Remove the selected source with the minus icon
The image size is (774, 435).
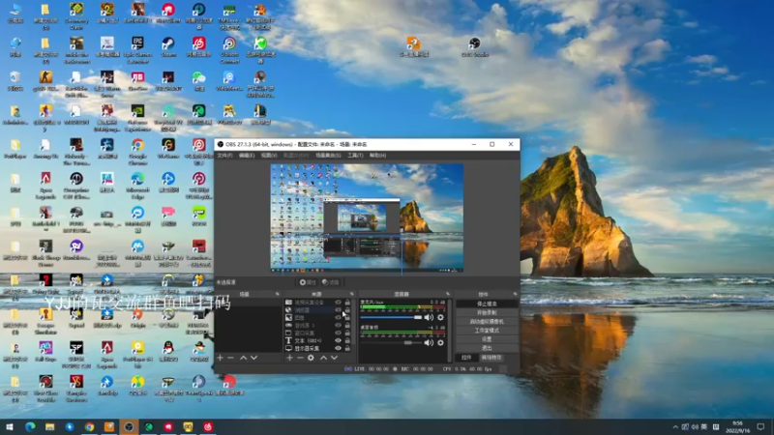point(300,358)
